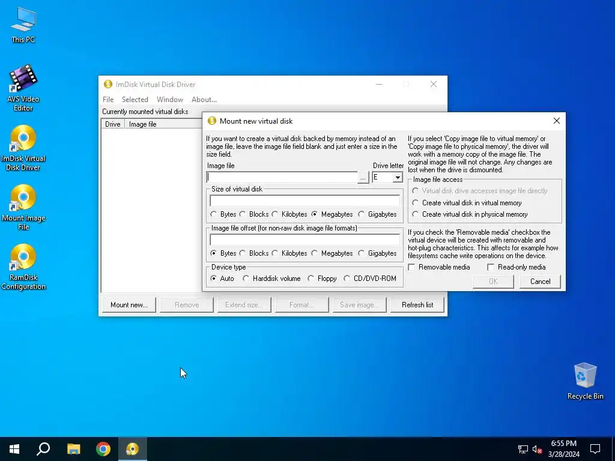This screenshot has height=461, width=615.
Task: Select Blocks for size of virtual disk
Action: [x=243, y=214]
